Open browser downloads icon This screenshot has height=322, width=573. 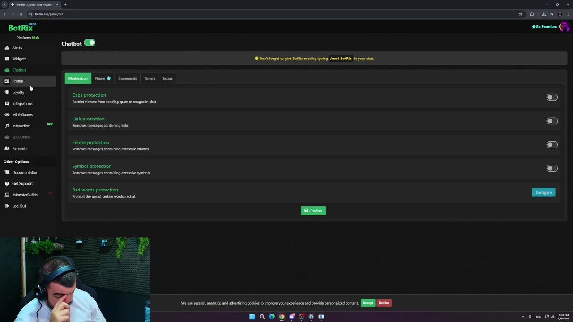pyautogui.click(x=544, y=14)
